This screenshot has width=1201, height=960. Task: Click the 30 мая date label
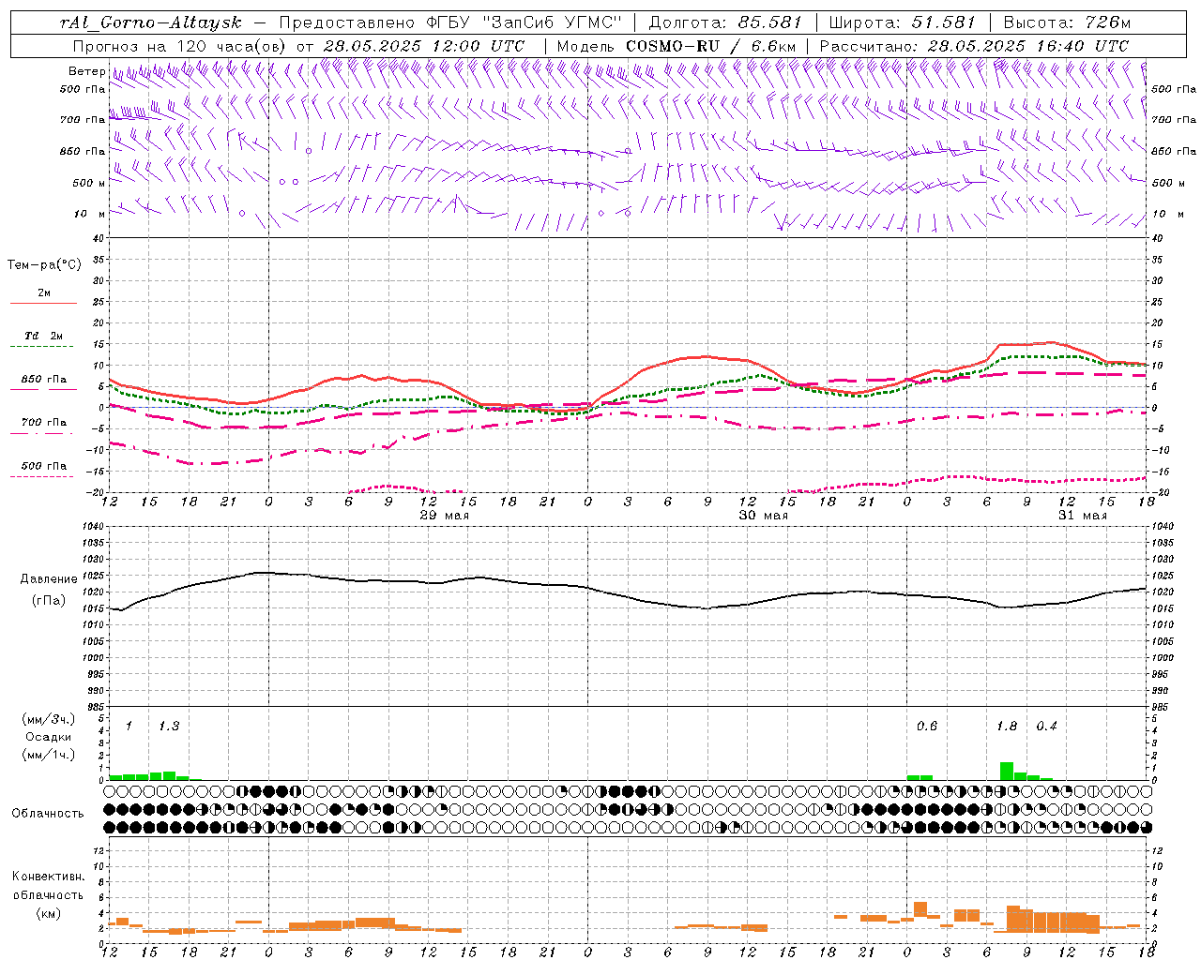click(764, 516)
